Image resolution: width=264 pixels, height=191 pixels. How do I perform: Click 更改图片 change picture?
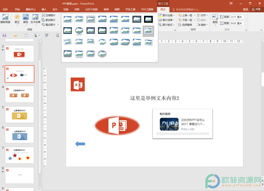[49, 20]
